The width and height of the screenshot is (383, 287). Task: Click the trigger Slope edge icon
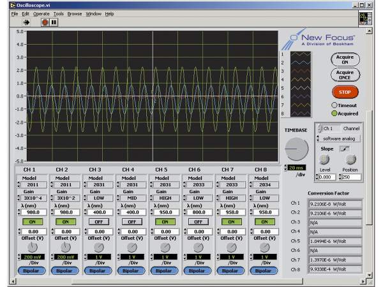coord(345,148)
